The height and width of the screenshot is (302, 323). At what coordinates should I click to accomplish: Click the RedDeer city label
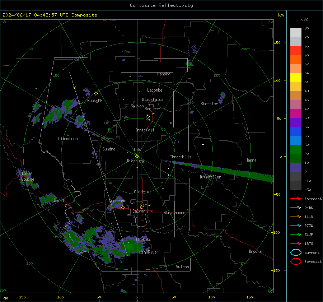152,109
